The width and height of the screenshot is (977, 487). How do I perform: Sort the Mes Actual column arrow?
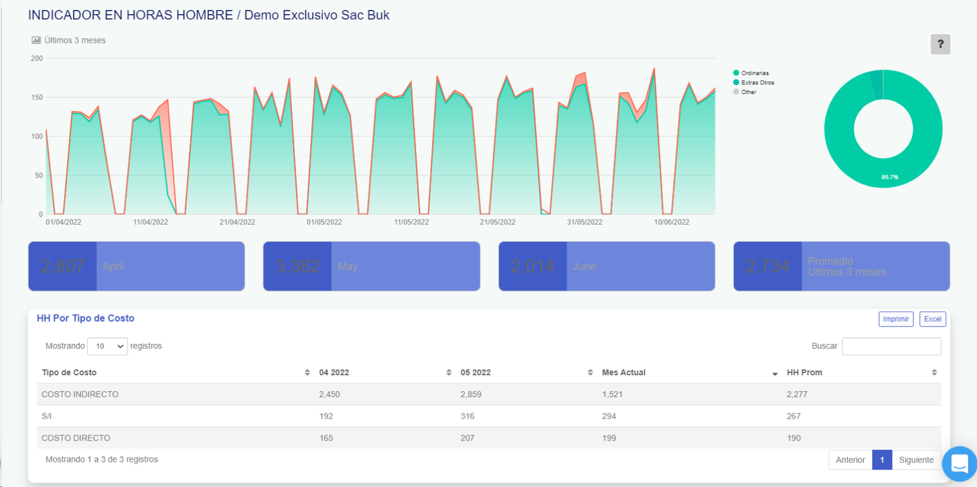pos(775,373)
